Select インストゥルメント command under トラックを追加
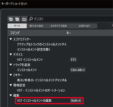Screen dimensions: 113x107 27,70
